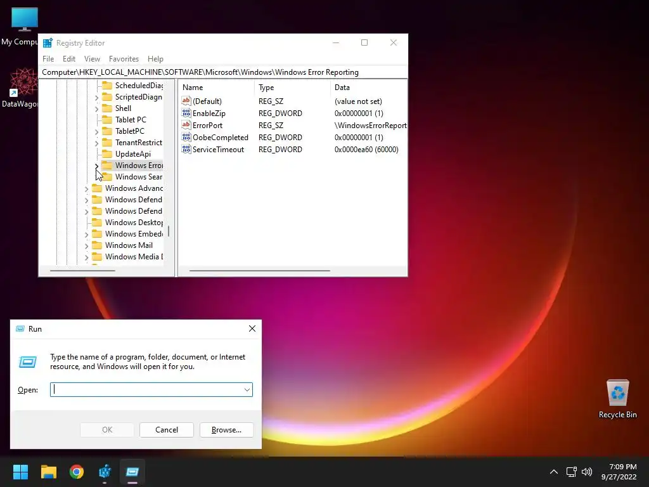Click the values pane horizontal scrollbar
The image size is (649, 487).
point(259,271)
